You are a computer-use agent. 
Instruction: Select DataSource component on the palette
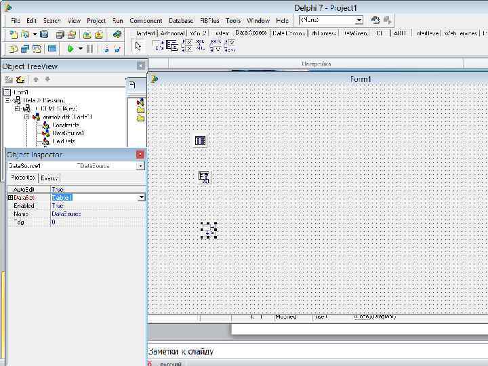coord(159,46)
